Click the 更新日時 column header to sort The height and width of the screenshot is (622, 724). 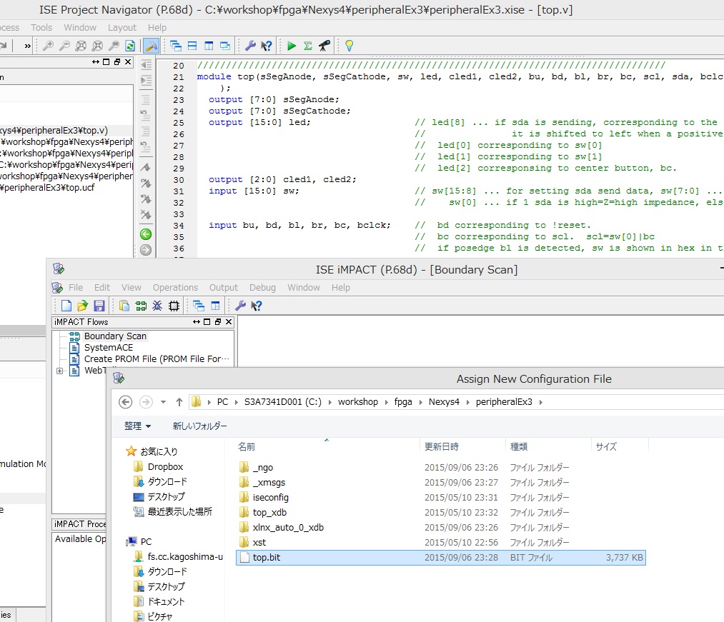tap(442, 446)
